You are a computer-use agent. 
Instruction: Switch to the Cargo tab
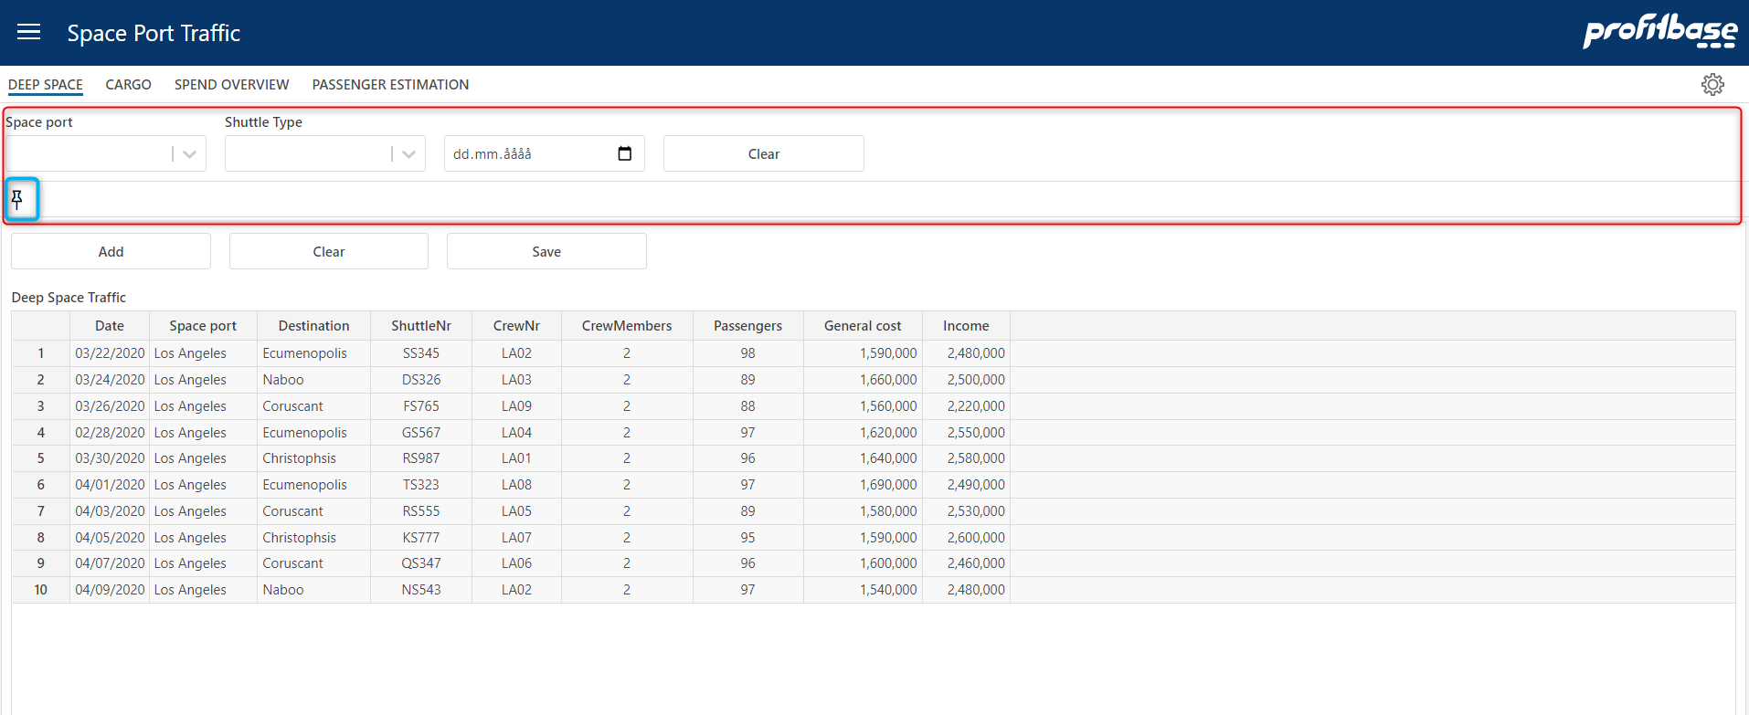(128, 85)
